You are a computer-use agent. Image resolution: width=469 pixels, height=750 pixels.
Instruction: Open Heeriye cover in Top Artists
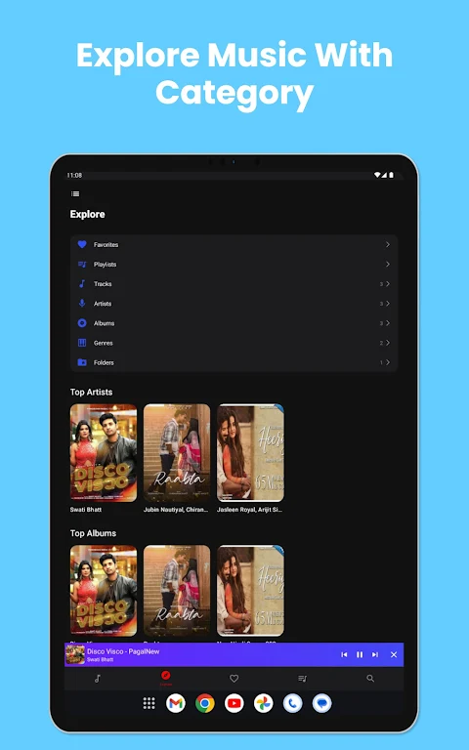click(x=250, y=452)
